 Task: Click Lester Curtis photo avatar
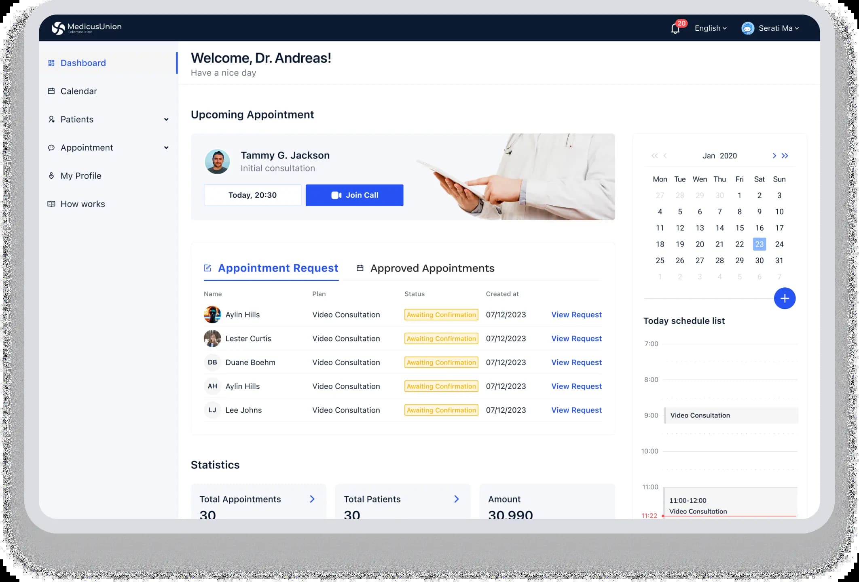click(212, 339)
